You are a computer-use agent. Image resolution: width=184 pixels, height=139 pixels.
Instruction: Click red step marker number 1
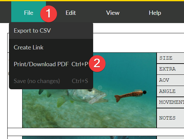pyautogui.click(x=49, y=14)
